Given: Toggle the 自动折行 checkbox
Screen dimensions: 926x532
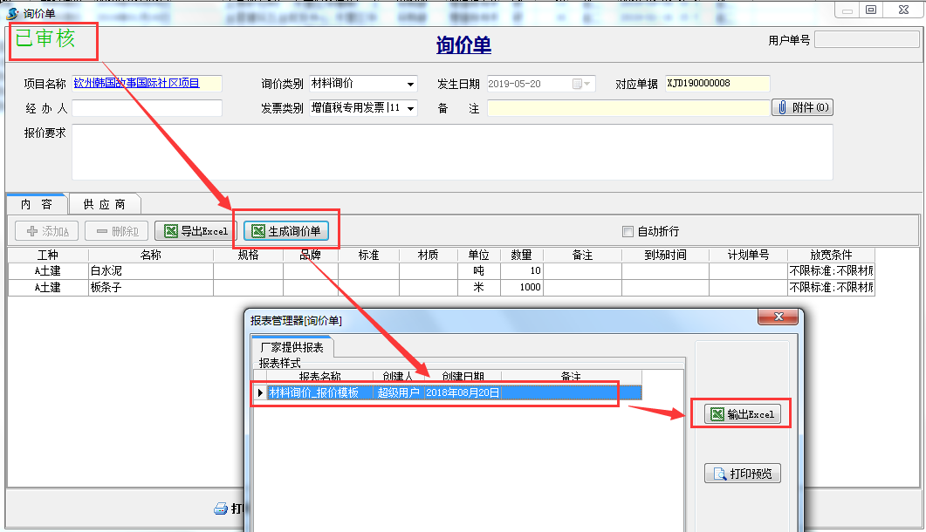Looking at the screenshot, I should click(x=628, y=231).
